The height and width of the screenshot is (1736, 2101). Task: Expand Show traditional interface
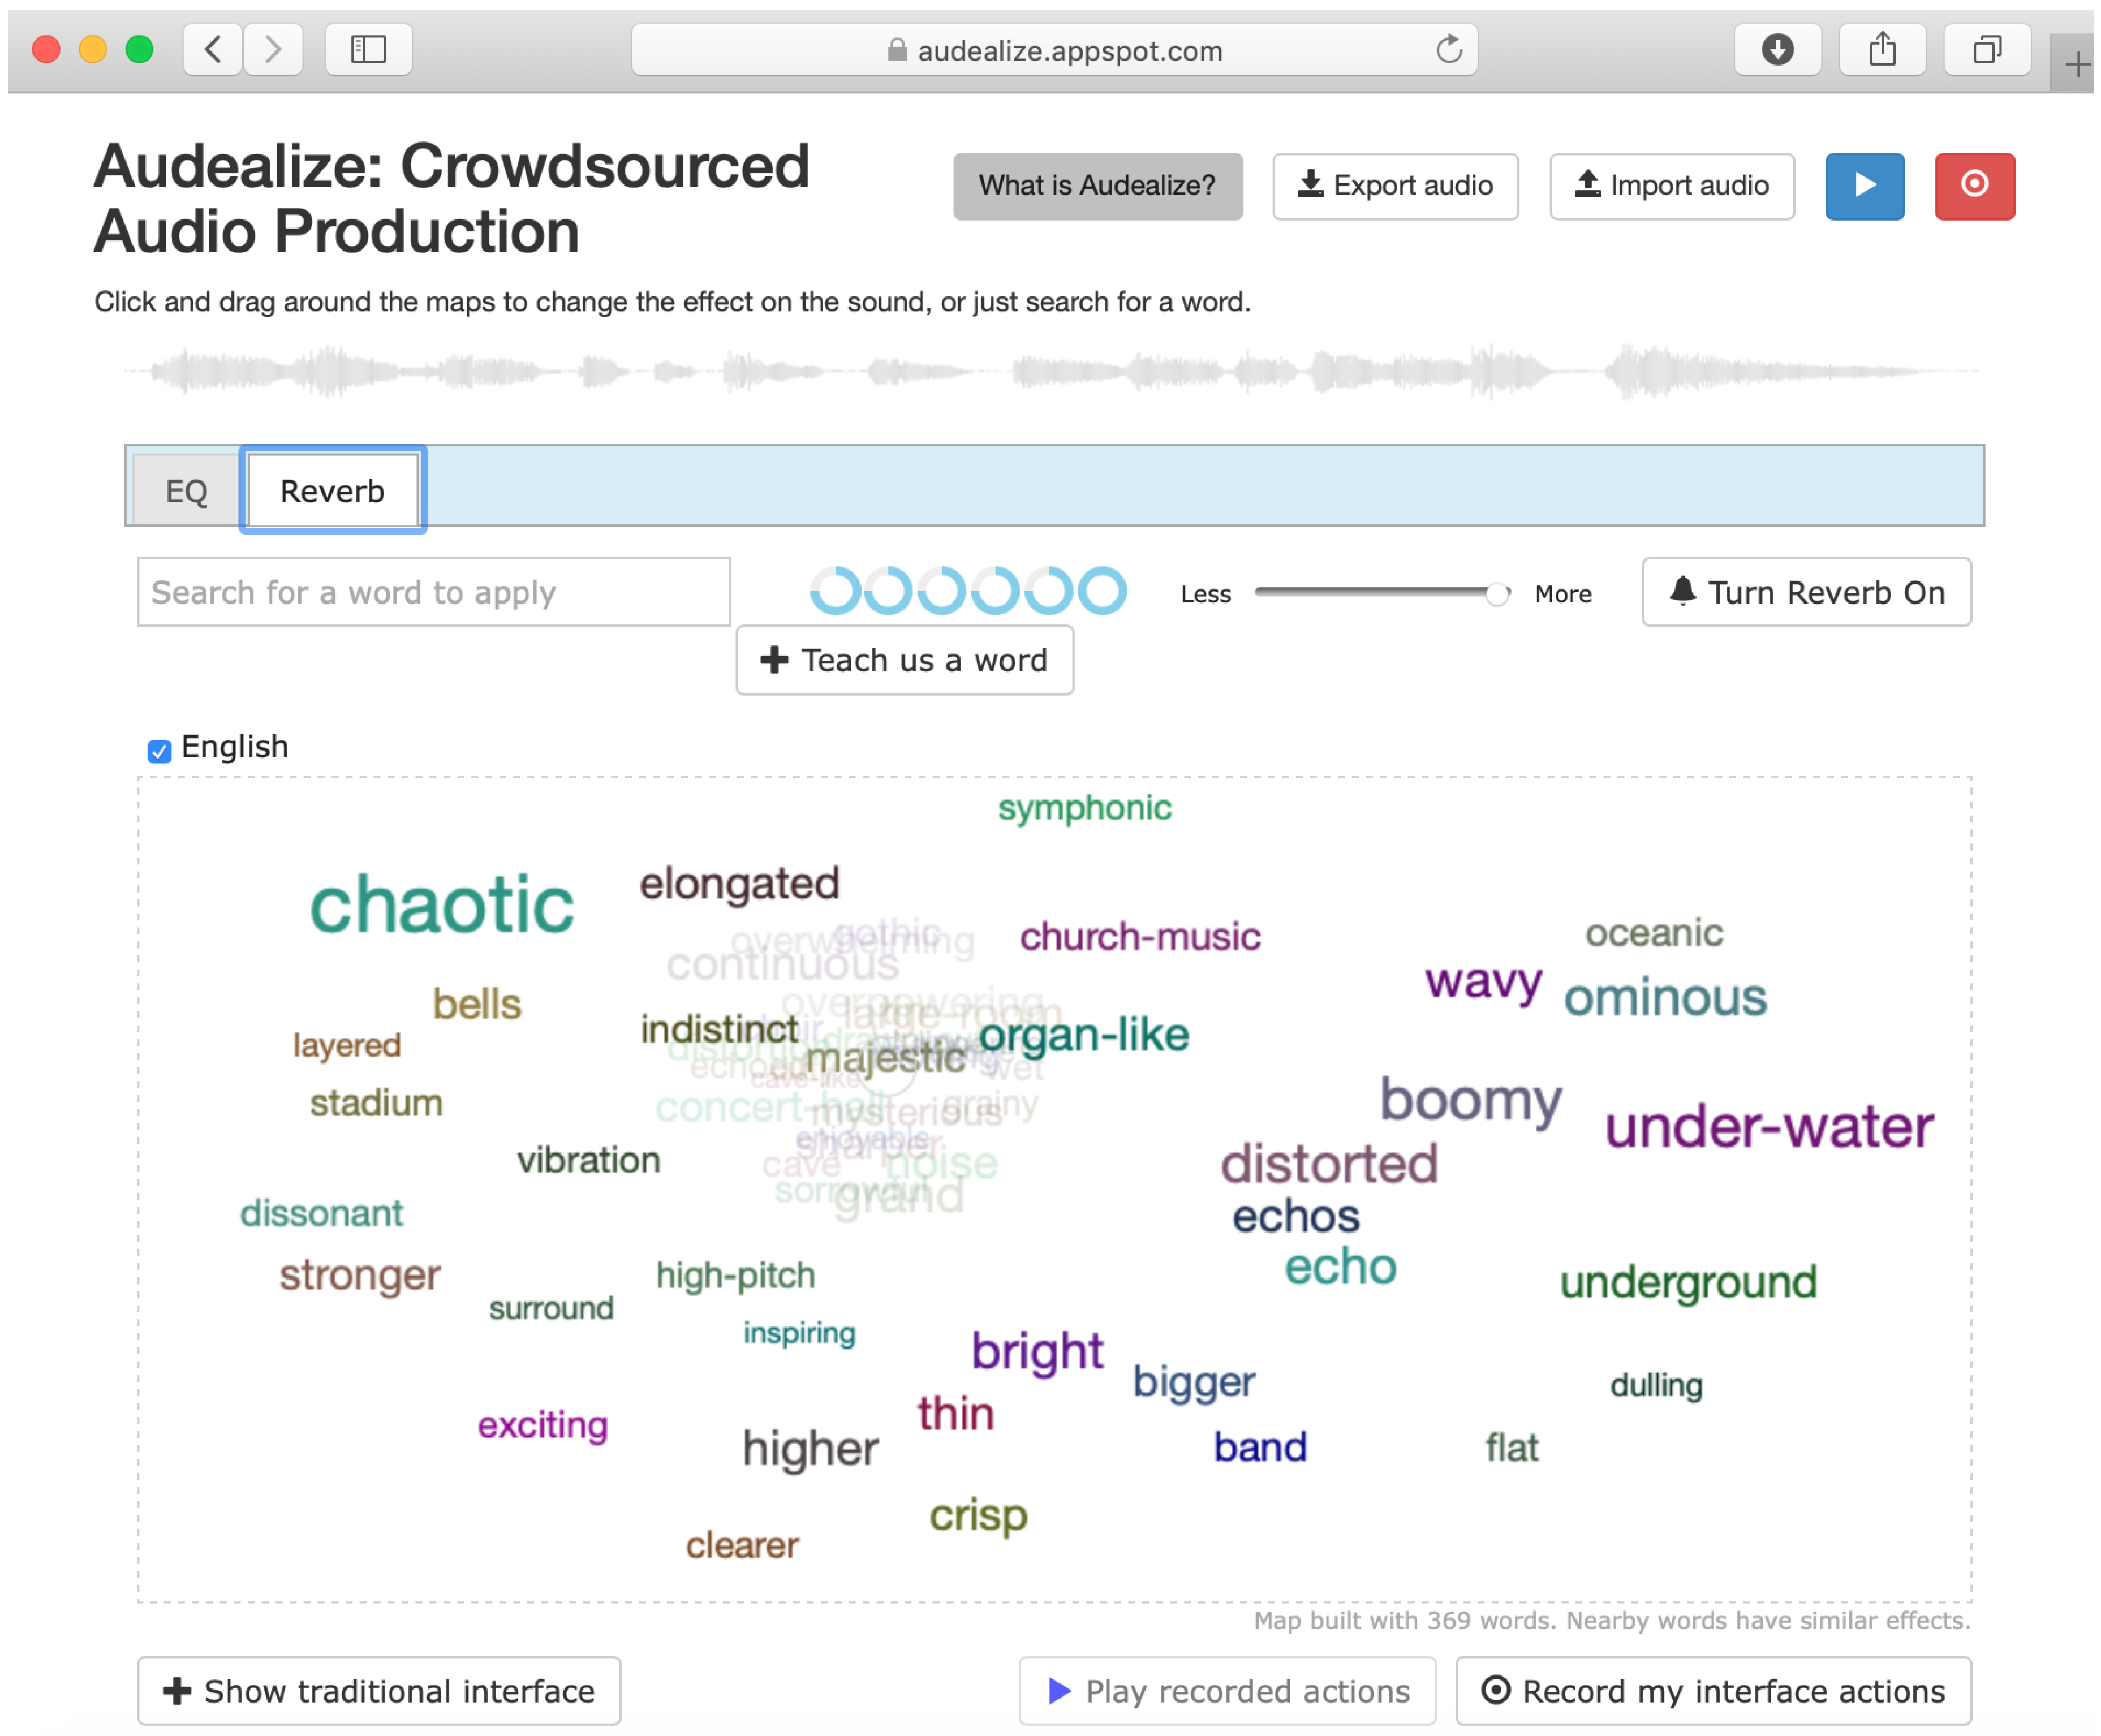click(x=379, y=1690)
